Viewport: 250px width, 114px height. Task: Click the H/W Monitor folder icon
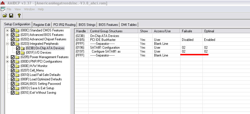pos(17,66)
